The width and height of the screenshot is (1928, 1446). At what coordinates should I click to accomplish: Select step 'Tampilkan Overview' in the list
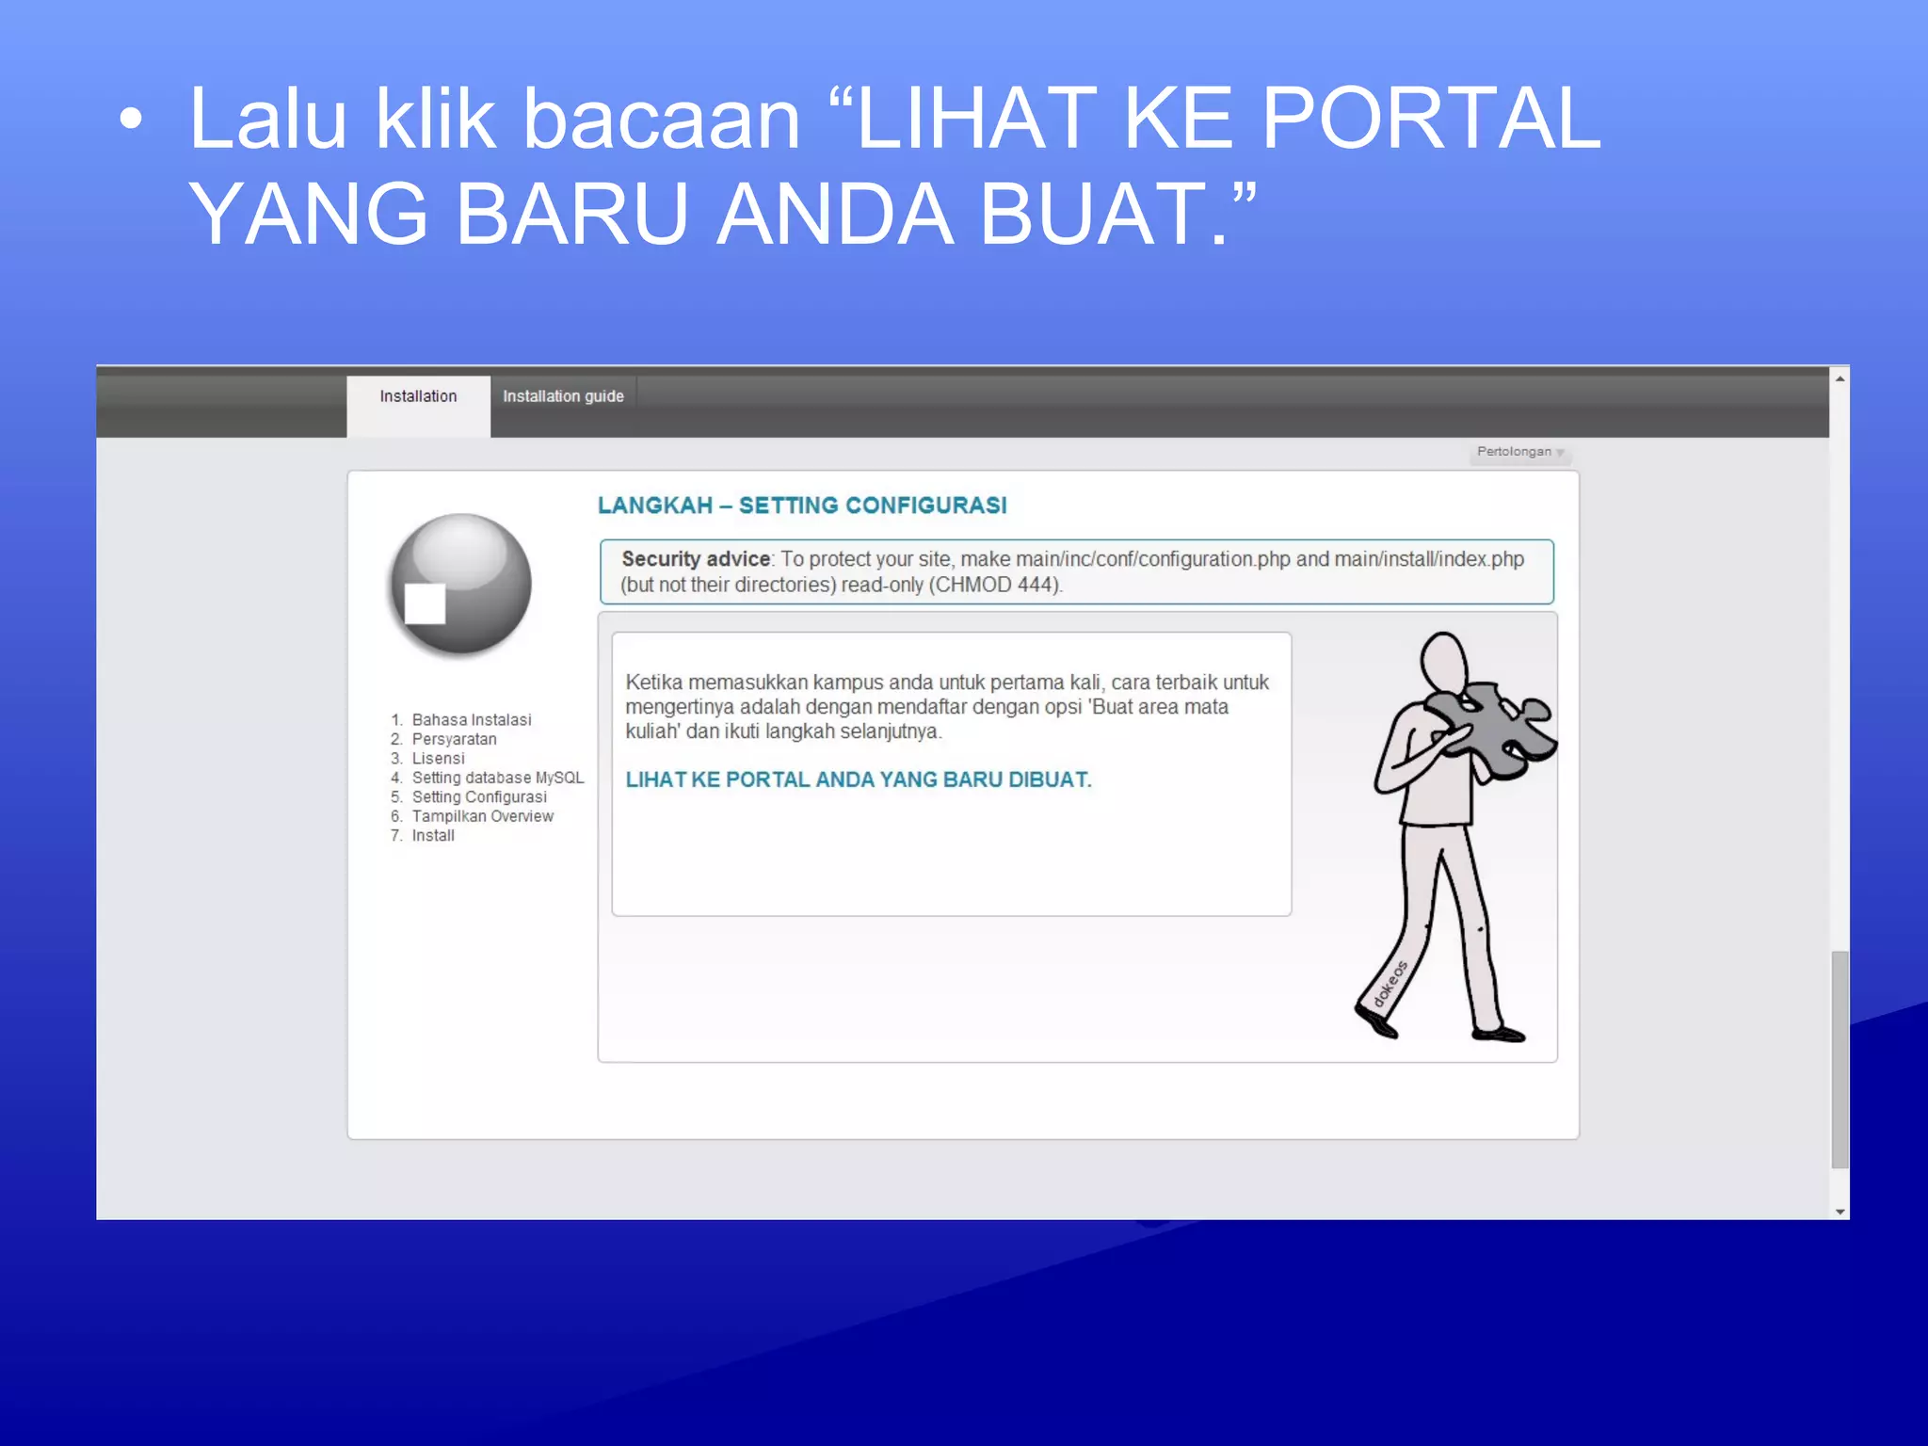482,816
